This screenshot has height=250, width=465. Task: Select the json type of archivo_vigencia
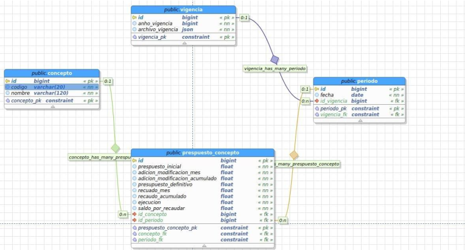pyautogui.click(x=187, y=30)
